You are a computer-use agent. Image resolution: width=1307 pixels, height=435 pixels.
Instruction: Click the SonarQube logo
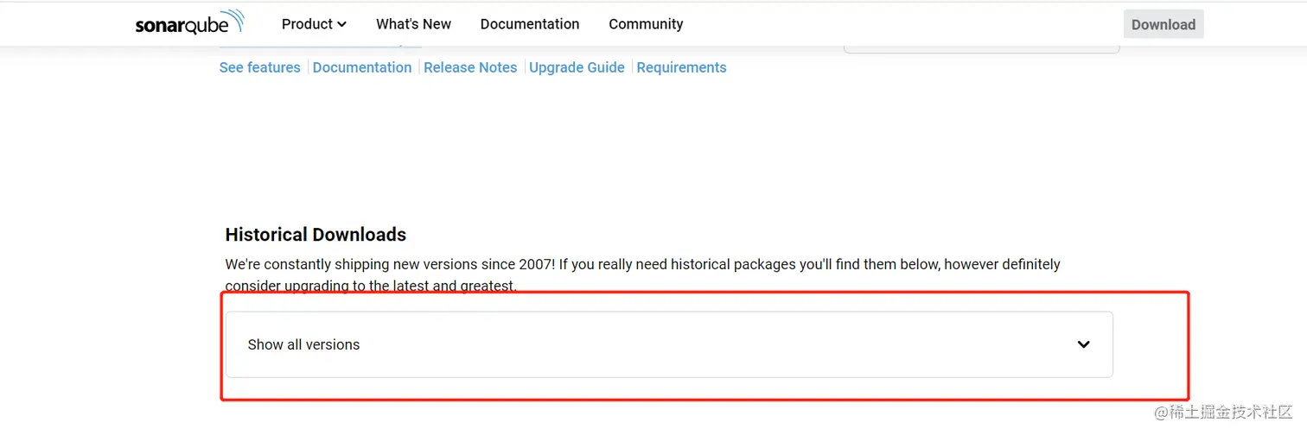pos(189,23)
